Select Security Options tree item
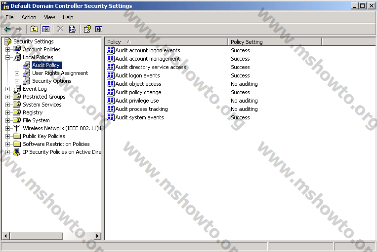This screenshot has height=252, width=377. click(52, 81)
